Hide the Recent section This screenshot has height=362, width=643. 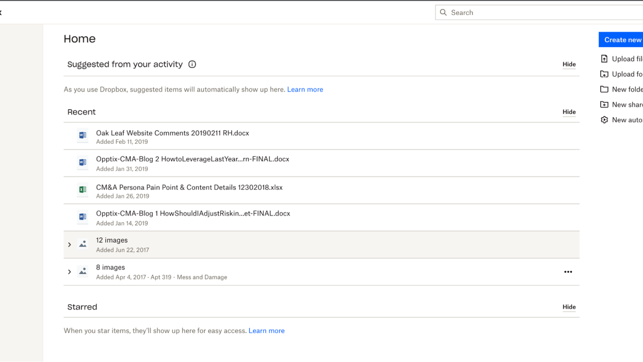point(569,112)
